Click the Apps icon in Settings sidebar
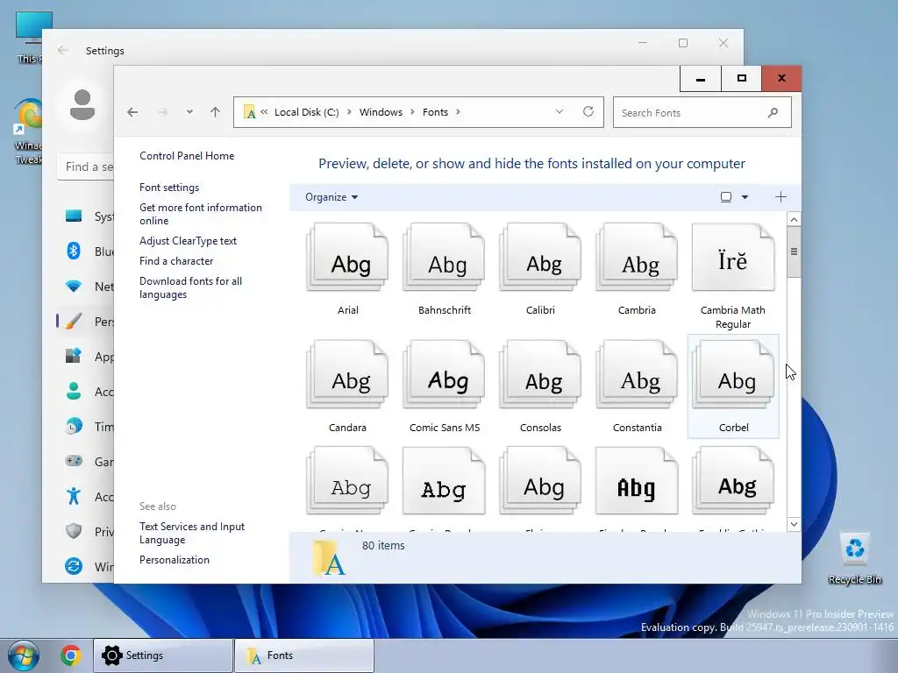The image size is (898, 673). click(x=74, y=356)
